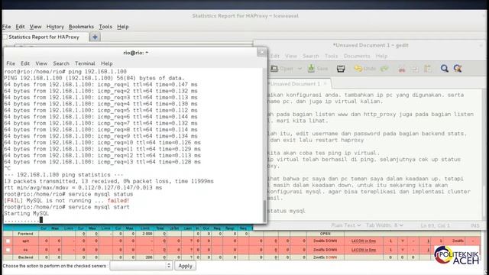Open the History menu in Iceweasel
This screenshot has width=489, height=275.
pos(55,27)
